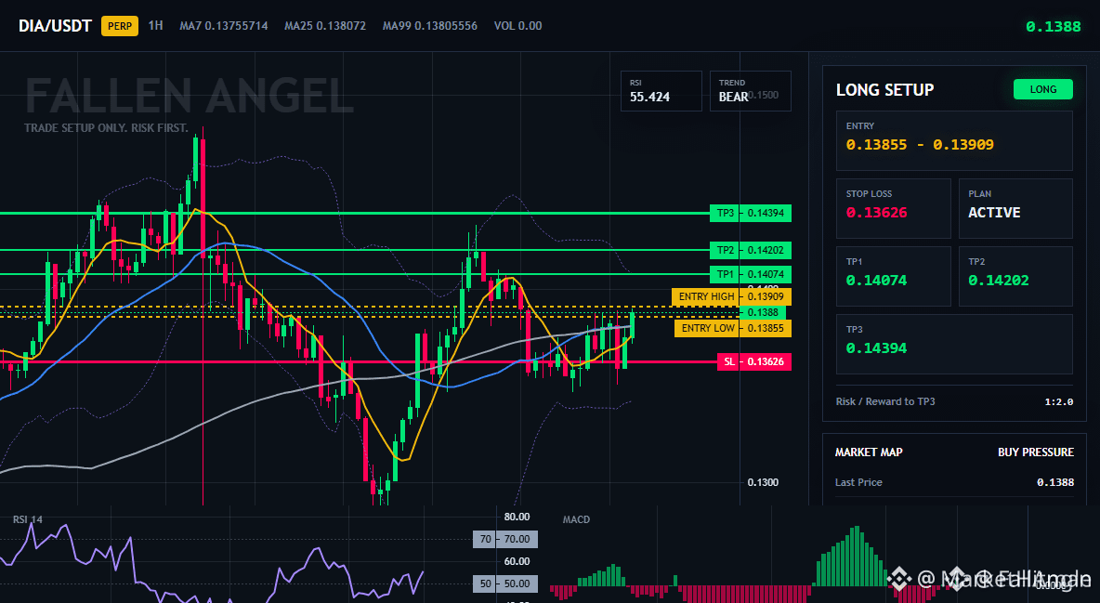
Task: Click the 60.00 RSI axis label
Action: [517, 561]
